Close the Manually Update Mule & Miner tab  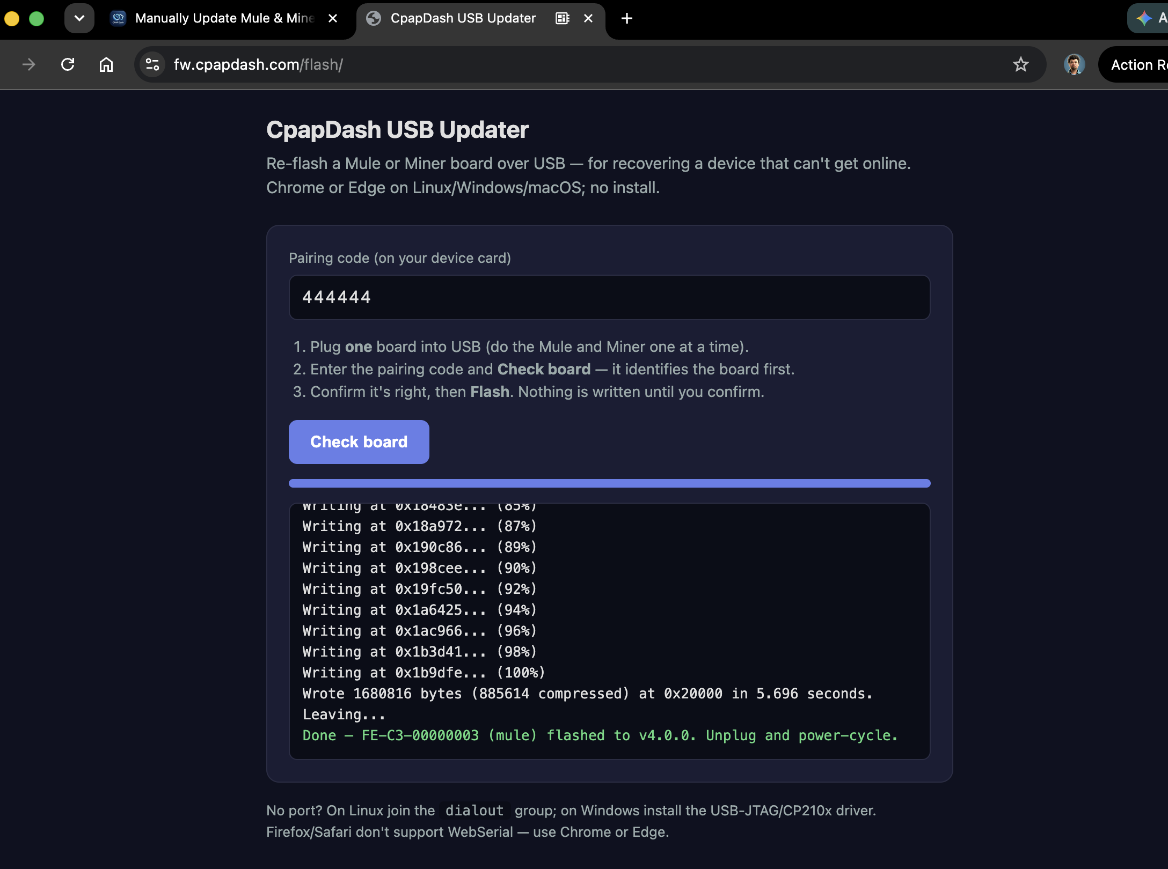pyautogui.click(x=333, y=19)
